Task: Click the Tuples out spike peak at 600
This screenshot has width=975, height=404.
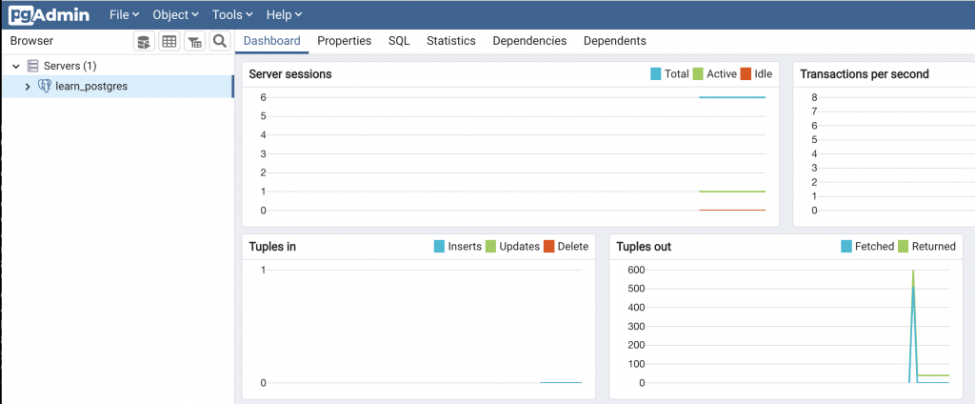Action: (x=913, y=271)
